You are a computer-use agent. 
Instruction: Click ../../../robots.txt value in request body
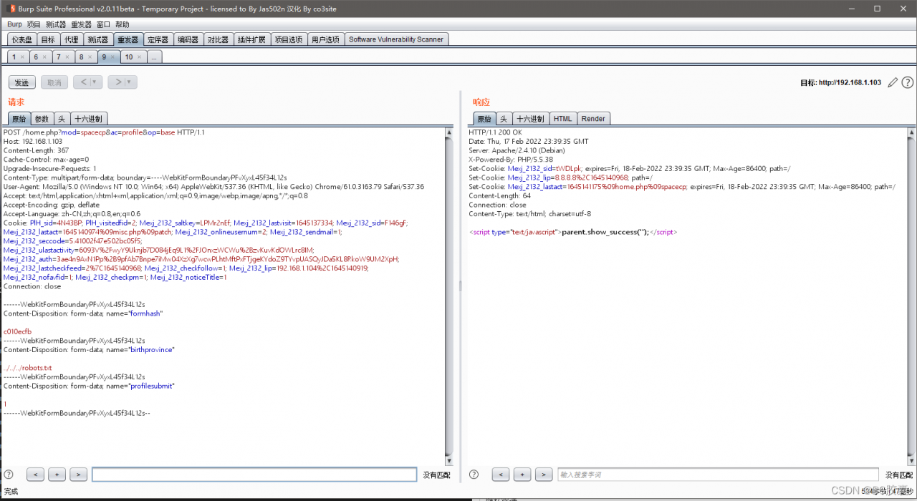coord(28,368)
